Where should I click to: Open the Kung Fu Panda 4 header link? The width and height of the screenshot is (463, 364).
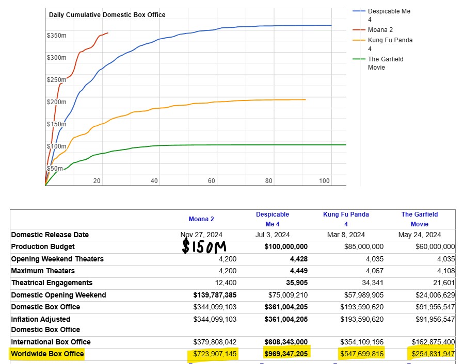pos(346,219)
